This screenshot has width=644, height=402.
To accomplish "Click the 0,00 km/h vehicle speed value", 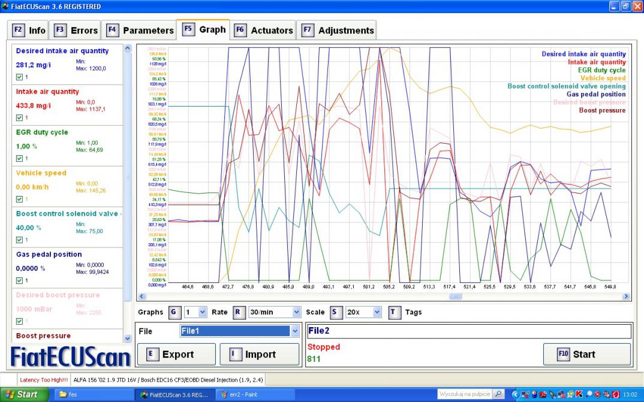I will pyautogui.click(x=32, y=187).
